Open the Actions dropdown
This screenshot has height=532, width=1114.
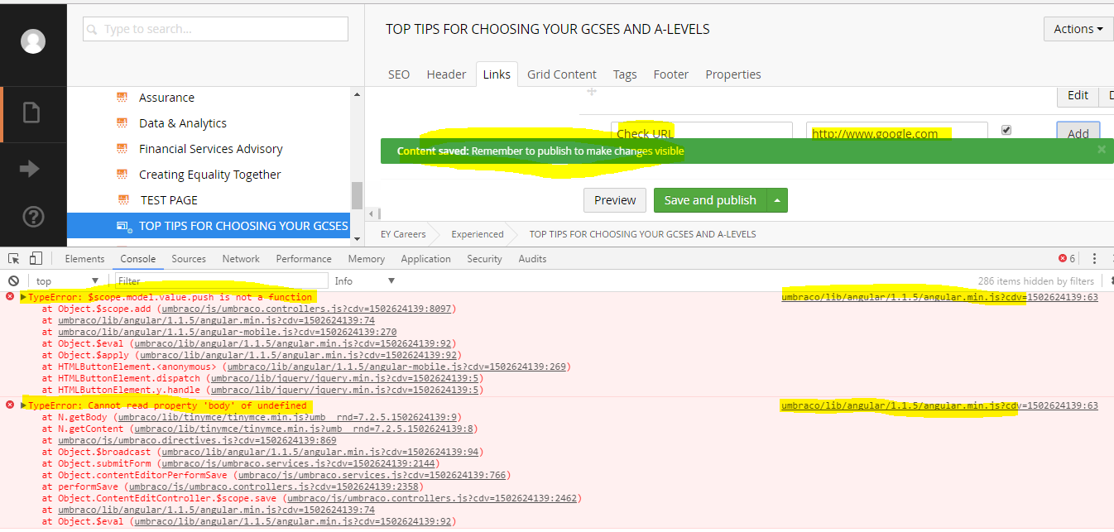[x=1078, y=29]
